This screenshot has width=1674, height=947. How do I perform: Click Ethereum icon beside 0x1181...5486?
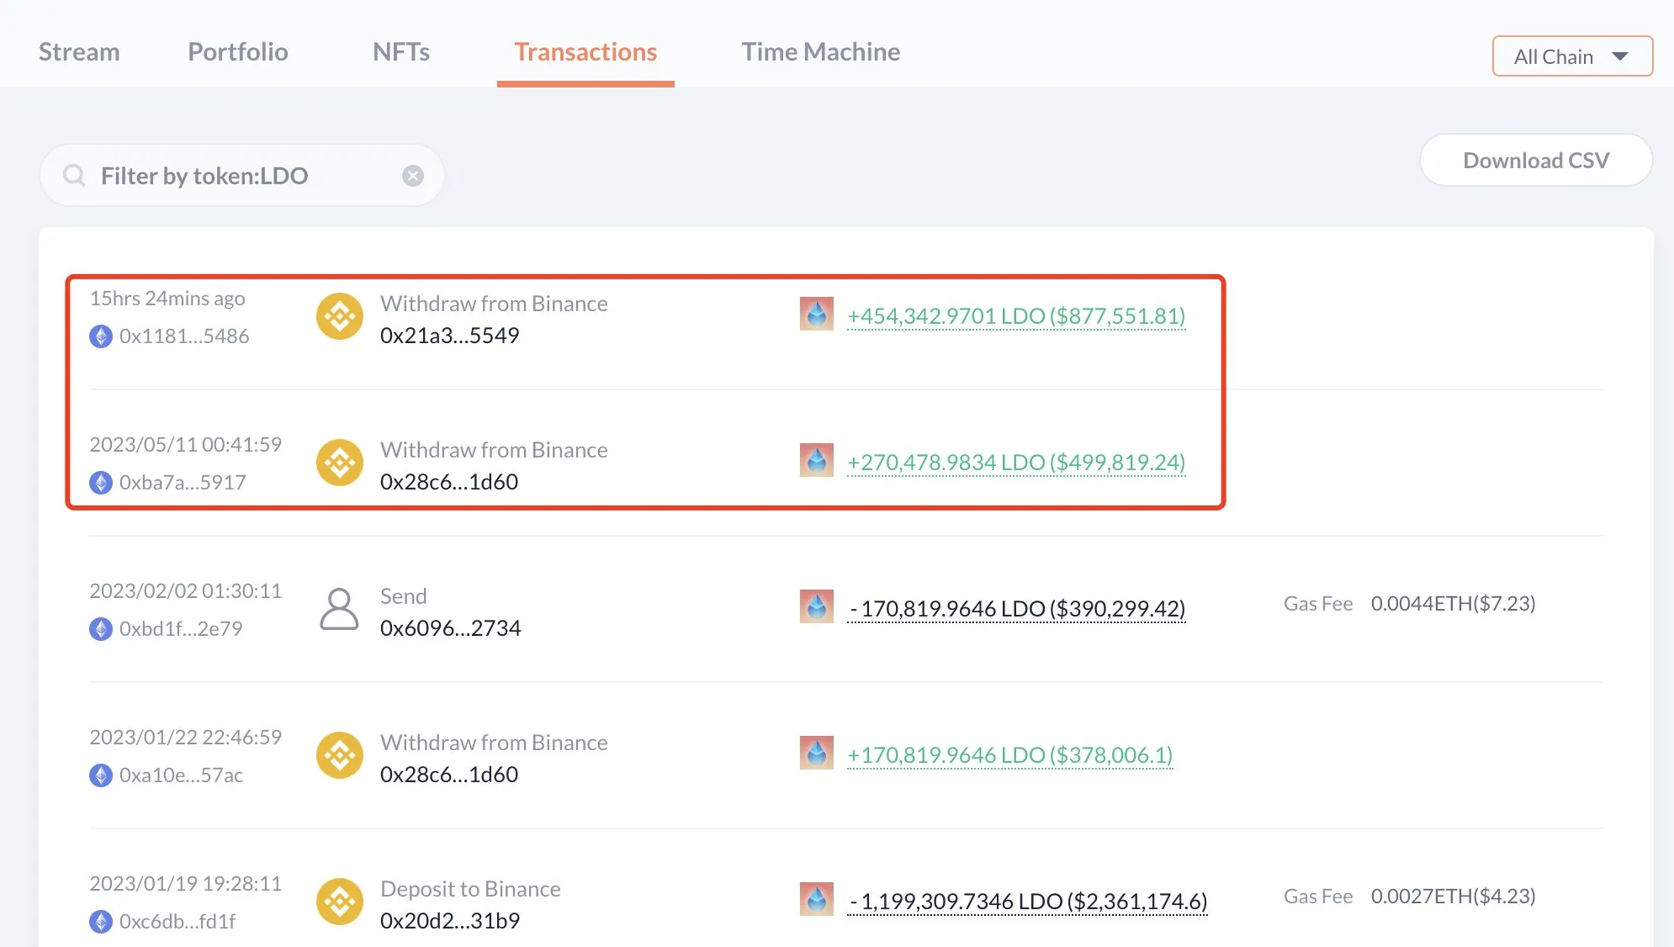[x=101, y=336]
